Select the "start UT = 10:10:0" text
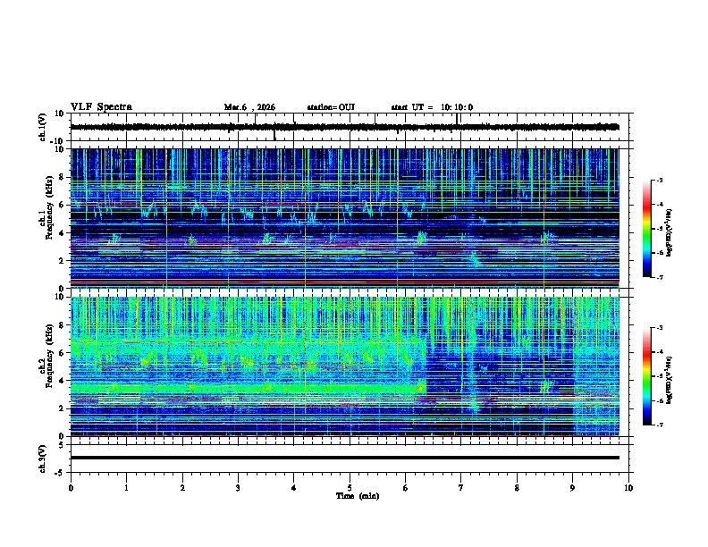 point(432,107)
